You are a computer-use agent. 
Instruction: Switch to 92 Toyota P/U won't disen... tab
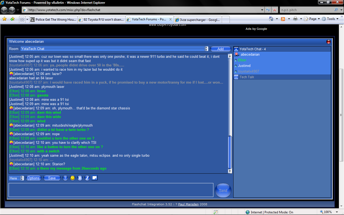point(102,19)
